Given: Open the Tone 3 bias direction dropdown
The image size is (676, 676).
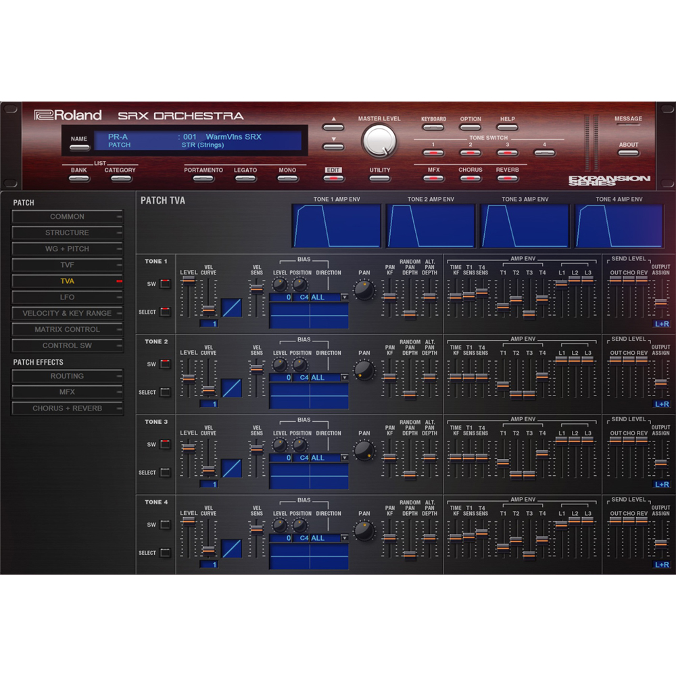Looking at the screenshot, I should pyautogui.click(x=345, y=458).
